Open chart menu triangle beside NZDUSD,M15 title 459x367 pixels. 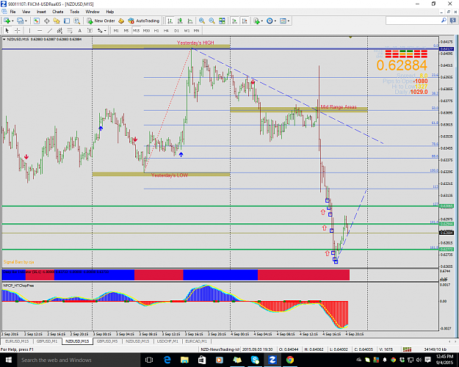pos(4,39)
